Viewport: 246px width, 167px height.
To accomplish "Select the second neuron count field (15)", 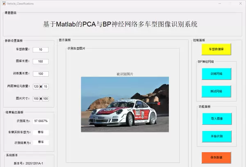I will click(46, 86).
